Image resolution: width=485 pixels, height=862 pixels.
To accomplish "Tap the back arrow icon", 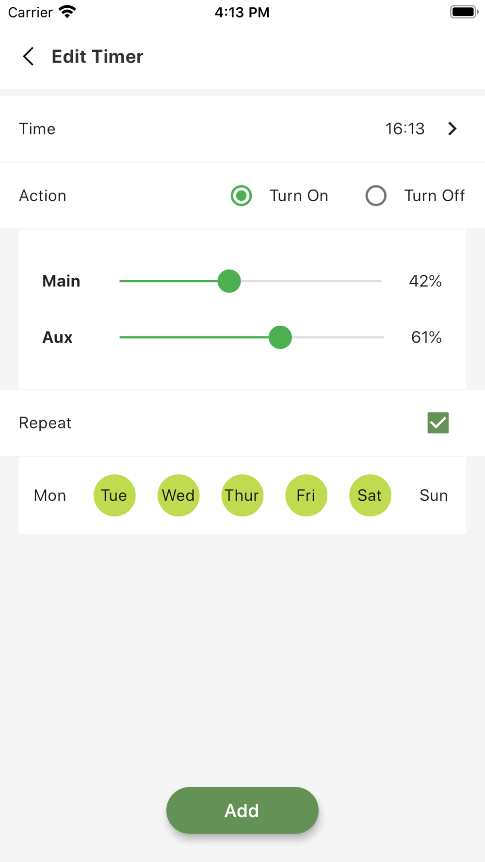I will 28,56.
